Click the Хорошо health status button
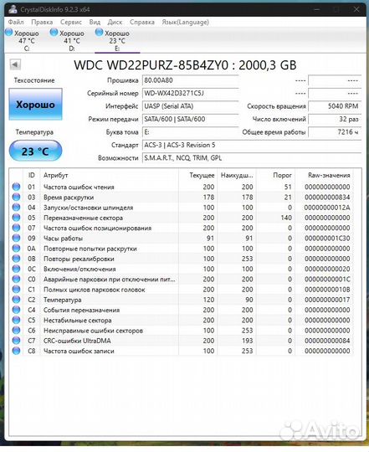Image resolution: width=369 pixels, height=452 pixels. (35, 104)
